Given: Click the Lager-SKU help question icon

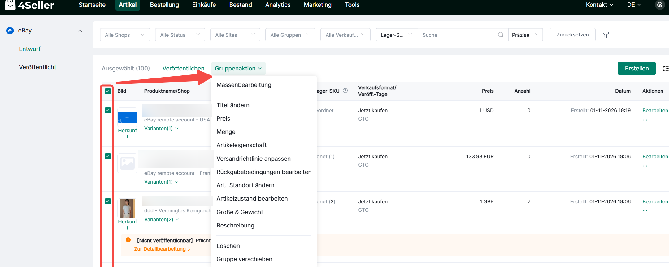Looking at the screenshot, I should coord(345,91).
